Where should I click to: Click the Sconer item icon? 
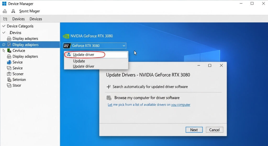point(9,74)
